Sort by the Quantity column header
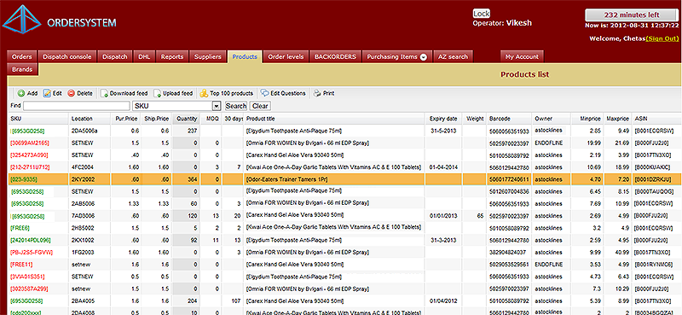 click(x=186, y=119)
